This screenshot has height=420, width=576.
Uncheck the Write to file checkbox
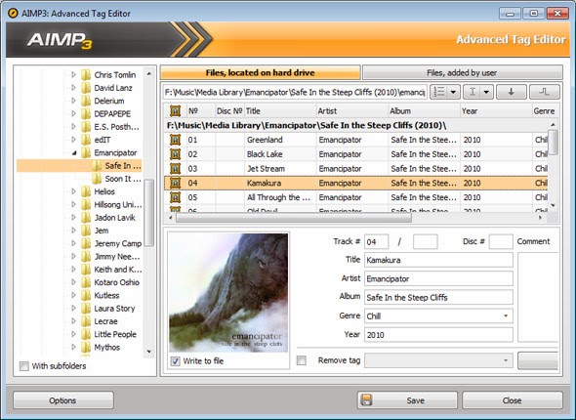(x=175, y=361)
